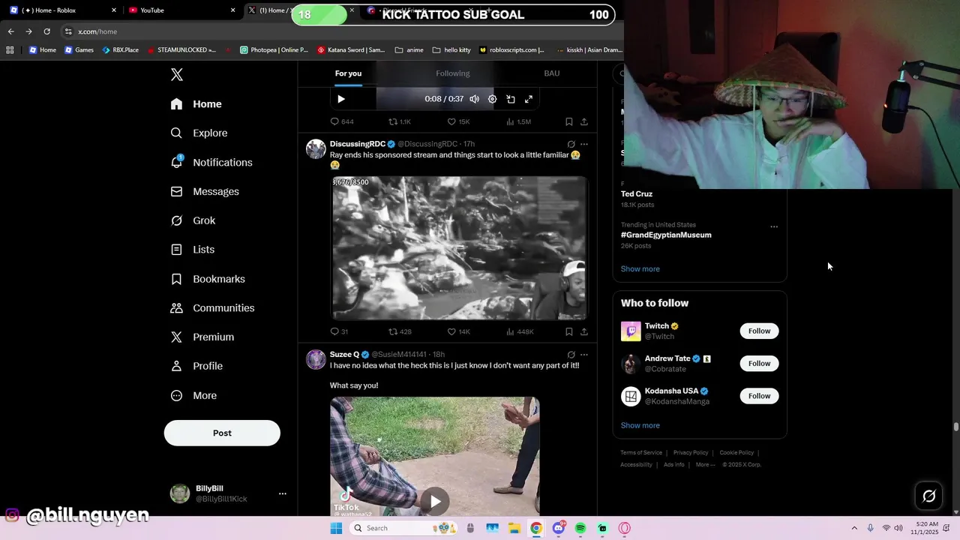The image size is (960, 540).
Task: Open Premium in the sidebar
Action: click(x=202, y=337)
